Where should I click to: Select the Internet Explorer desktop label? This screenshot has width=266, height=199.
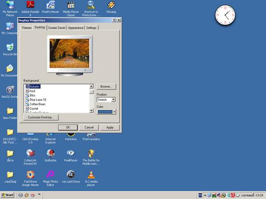pyautogui.click(x=51, y=141)
